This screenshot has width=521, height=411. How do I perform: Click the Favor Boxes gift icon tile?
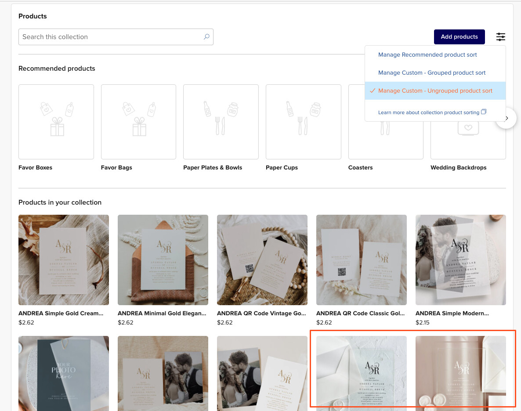(x=56, y=122)
